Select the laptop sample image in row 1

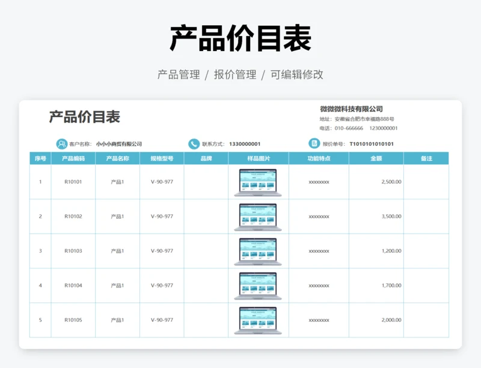258,182
